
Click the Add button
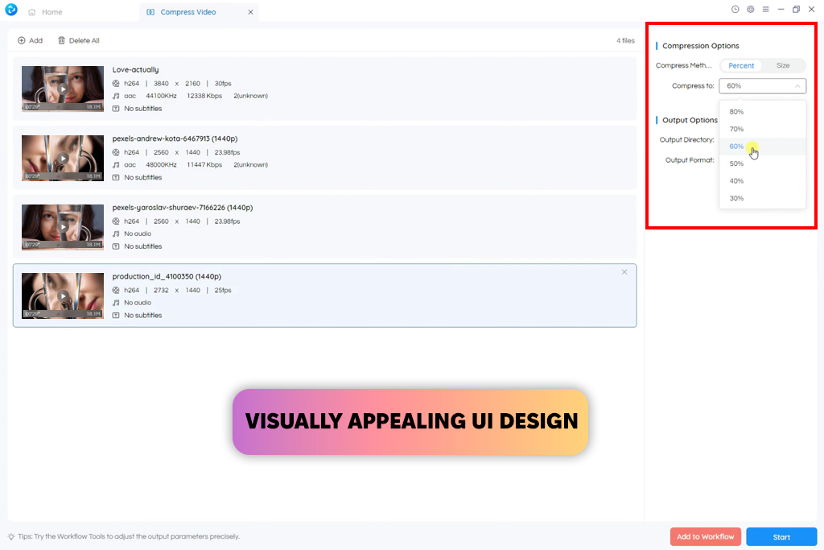pos(30,40)
